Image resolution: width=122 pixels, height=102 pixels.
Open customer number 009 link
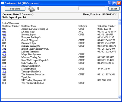click(4, 43)
